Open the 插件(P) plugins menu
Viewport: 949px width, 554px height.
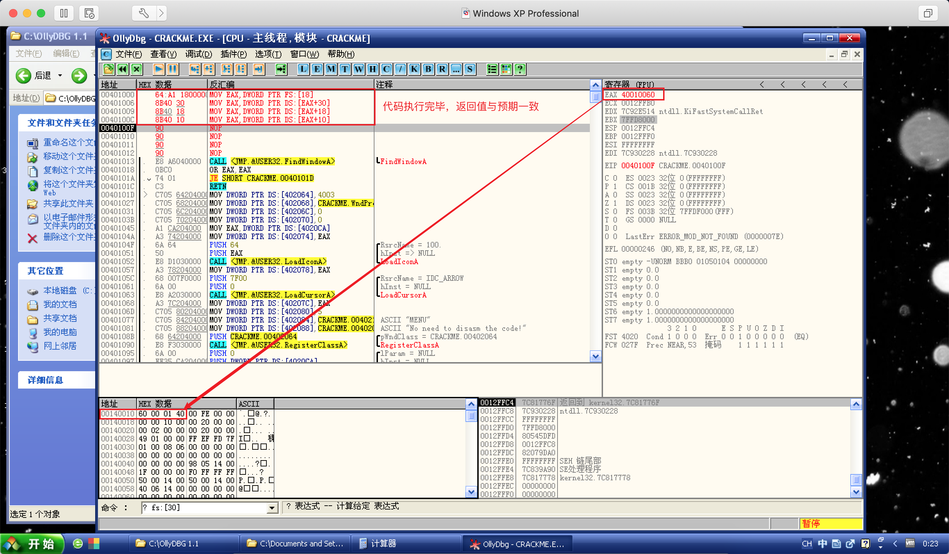coord(233,54)
